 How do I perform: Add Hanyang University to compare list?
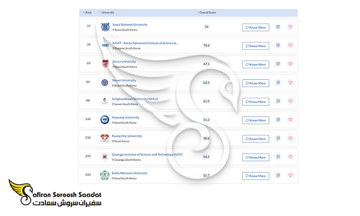coord(278,120)
